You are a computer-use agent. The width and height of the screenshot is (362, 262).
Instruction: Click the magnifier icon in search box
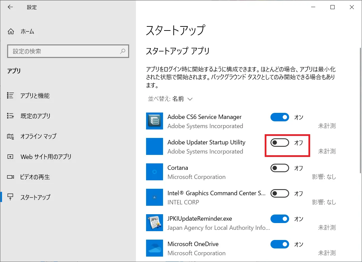pos(123,51)
